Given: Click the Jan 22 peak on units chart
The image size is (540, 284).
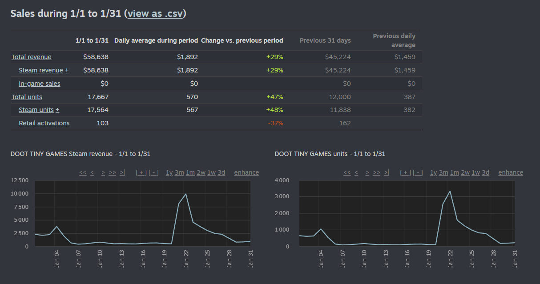Looking at the screenshot, I should coord(450,191).
